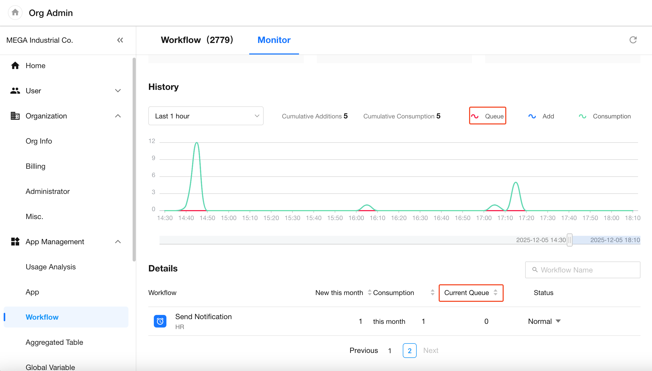Open the Last 1 hour time range dropdown
This screenshot has width=652, height=371.
pos(206,116)
